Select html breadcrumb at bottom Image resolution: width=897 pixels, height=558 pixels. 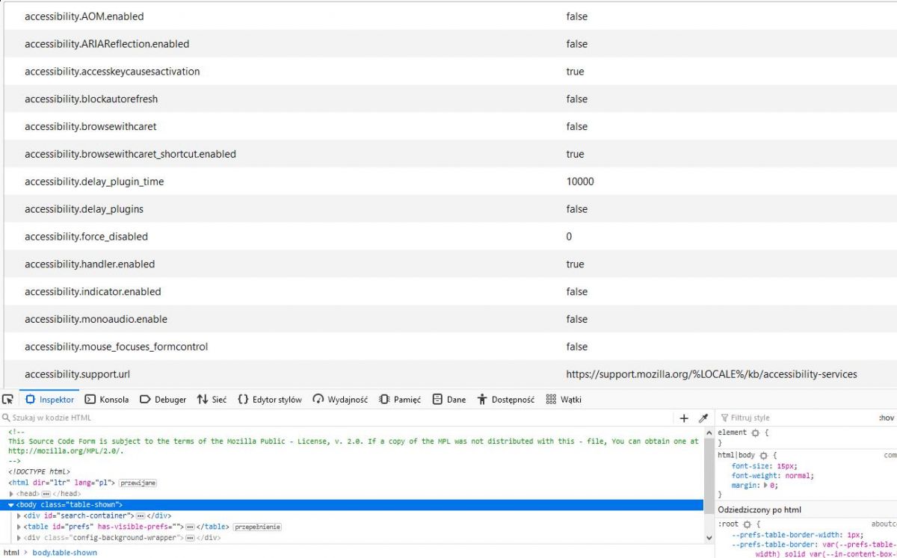click(11, 552)
